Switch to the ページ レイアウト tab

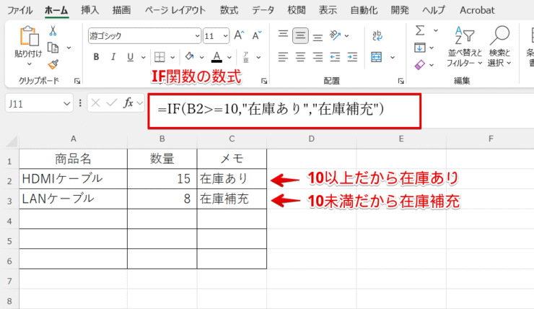coord(175,10)
